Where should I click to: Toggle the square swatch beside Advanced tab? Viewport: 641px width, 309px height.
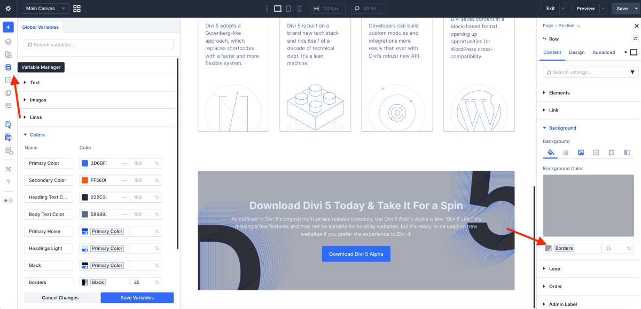(632, 52)
